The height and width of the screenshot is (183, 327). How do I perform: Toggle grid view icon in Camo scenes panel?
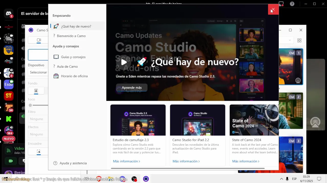[x=299, y=40]
